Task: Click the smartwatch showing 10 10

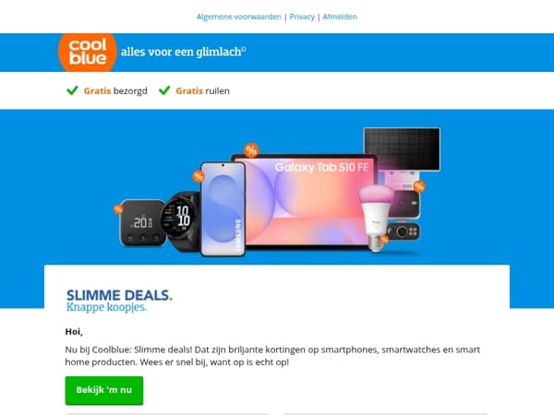Action: click(180, 221)
